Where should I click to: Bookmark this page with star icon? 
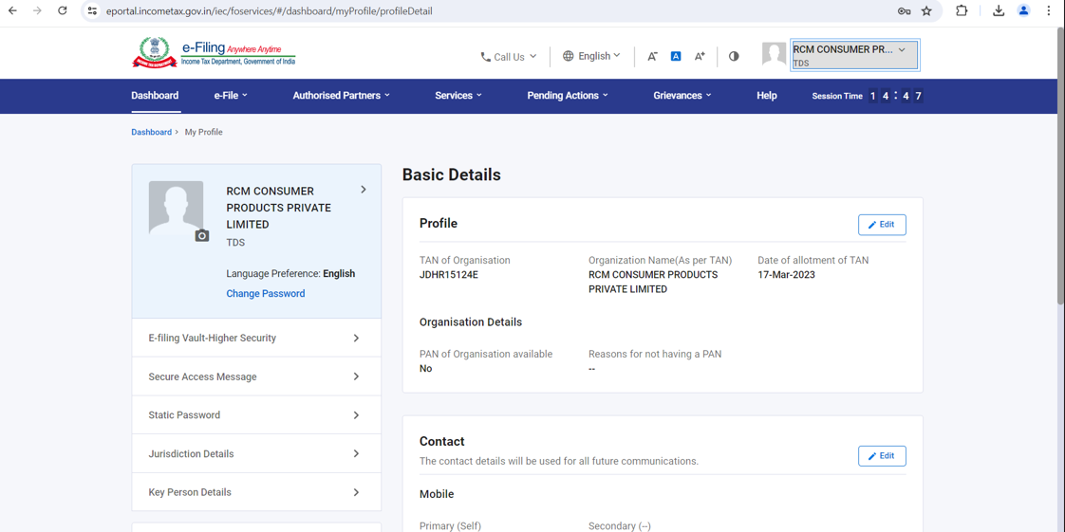926,10
